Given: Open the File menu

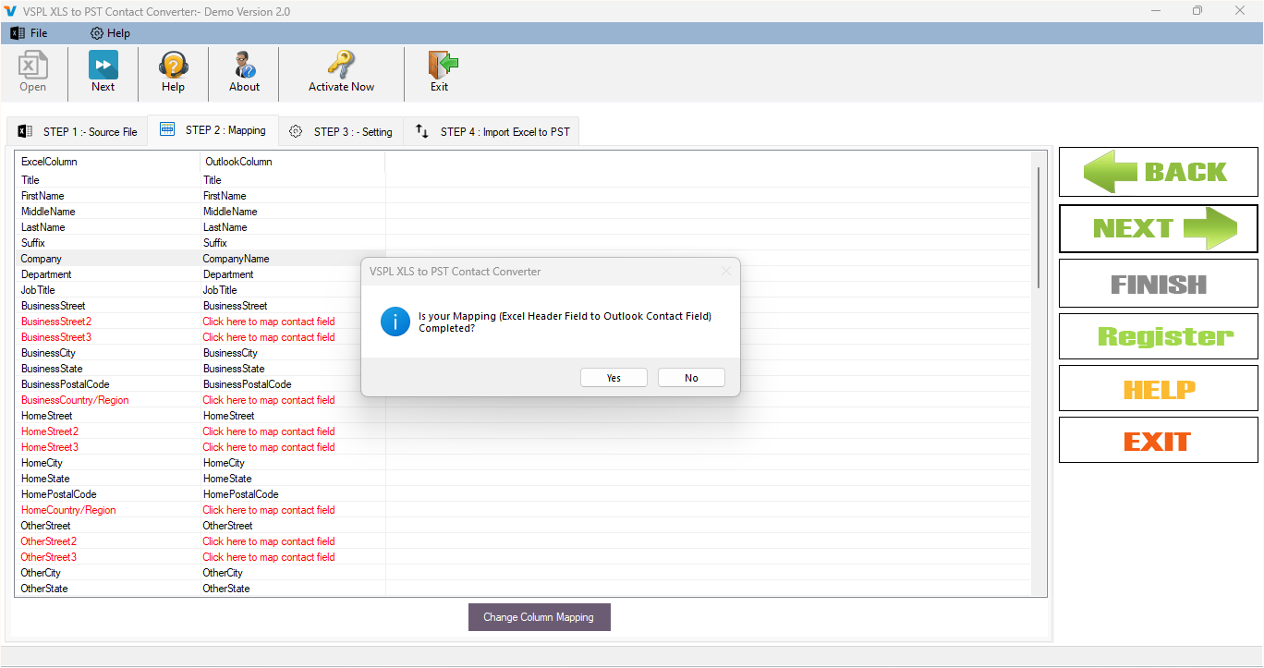Looking at the screenshot, I should (x=29, y=33).
